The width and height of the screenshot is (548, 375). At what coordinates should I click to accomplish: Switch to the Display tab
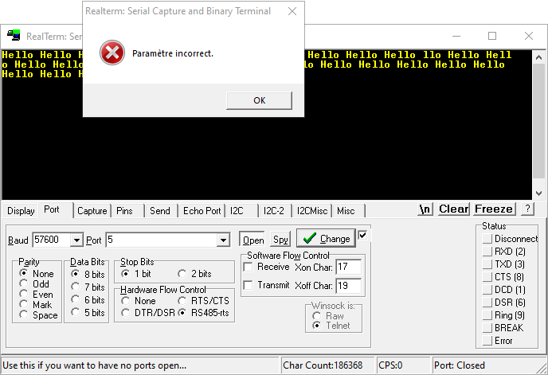(21, 211)
